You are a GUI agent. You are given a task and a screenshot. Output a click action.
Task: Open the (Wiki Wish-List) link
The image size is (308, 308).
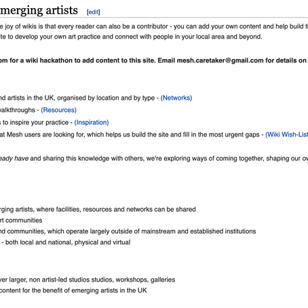(286, 135)
